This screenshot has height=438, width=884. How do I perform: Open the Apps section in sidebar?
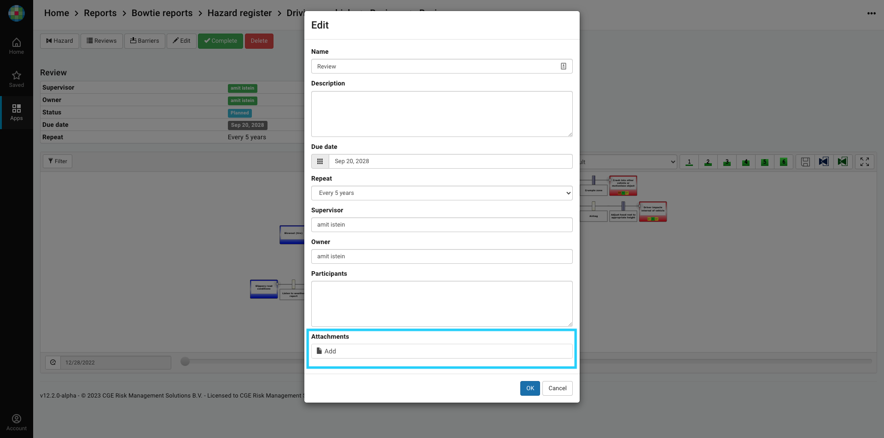click(17, 112)
